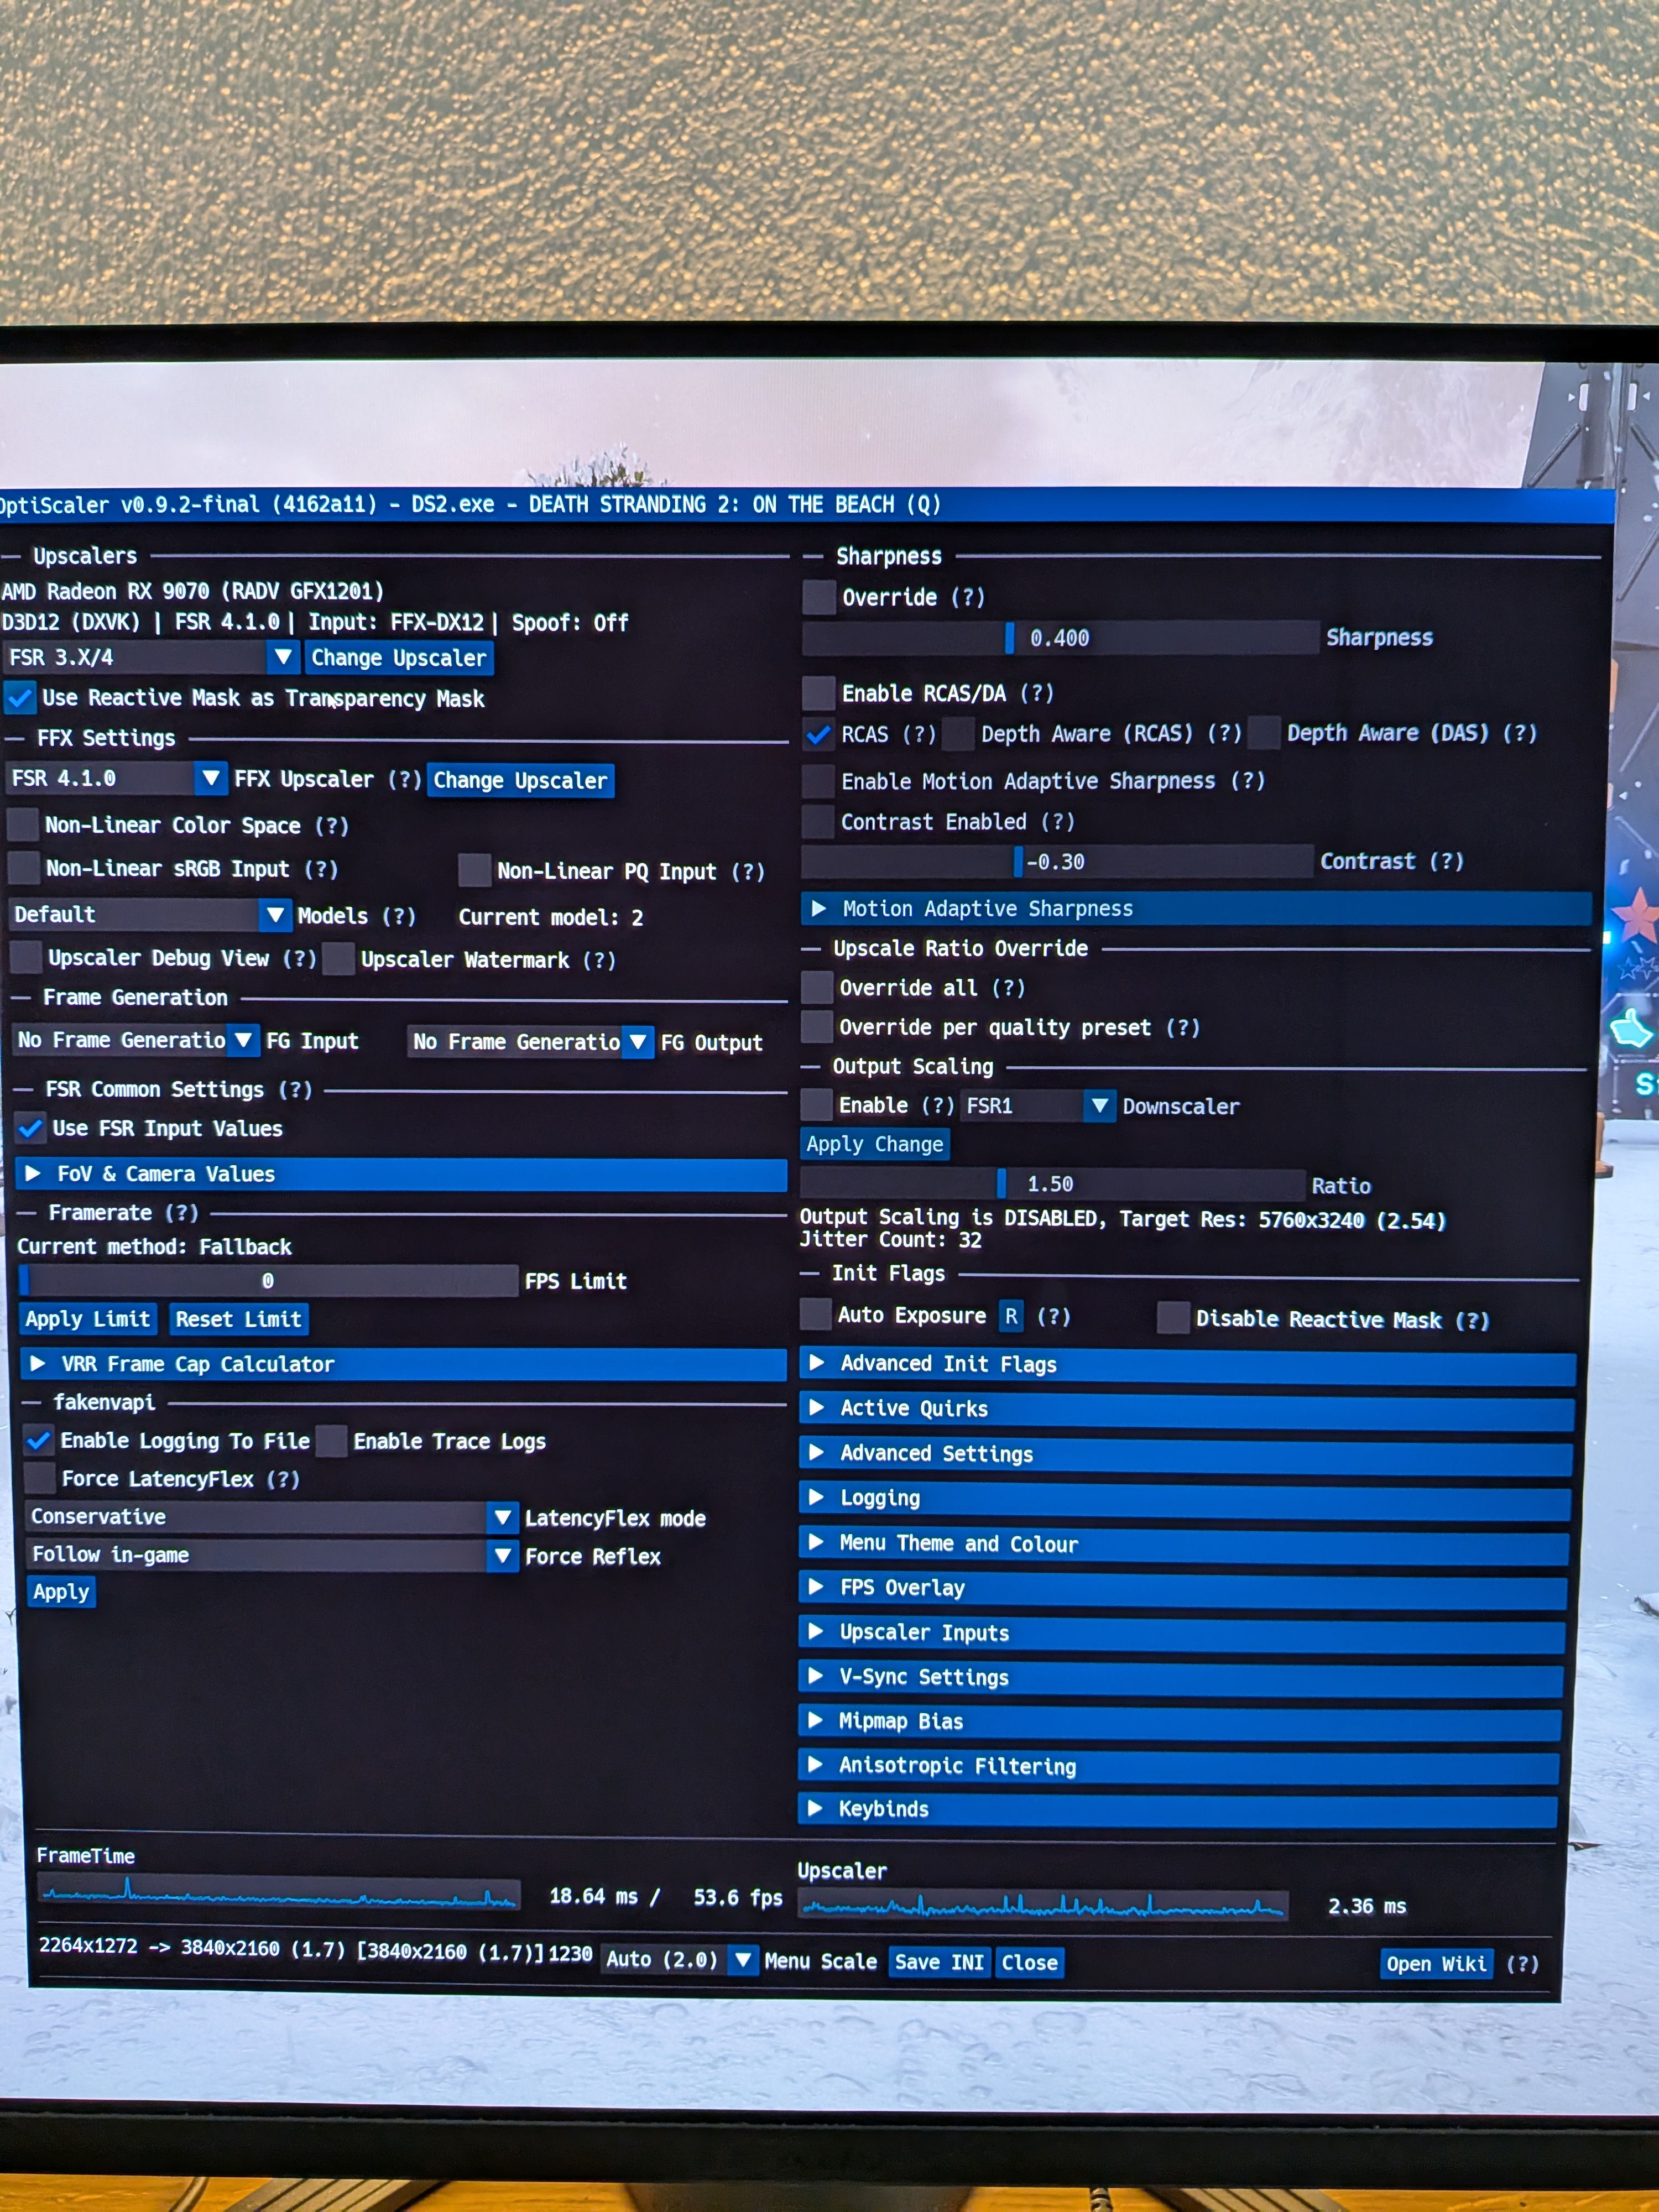Disable Enable Logging To File
1659x2212 pixels.
(x=39, y=1440)
